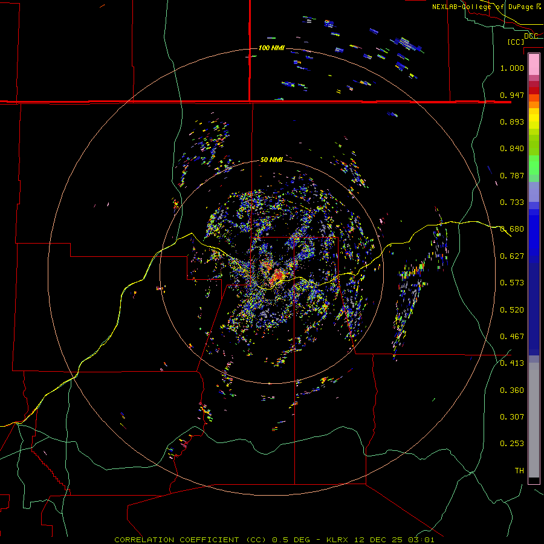
Task: Pick the bright green segment on the color bar
Action: click(534, 165)
